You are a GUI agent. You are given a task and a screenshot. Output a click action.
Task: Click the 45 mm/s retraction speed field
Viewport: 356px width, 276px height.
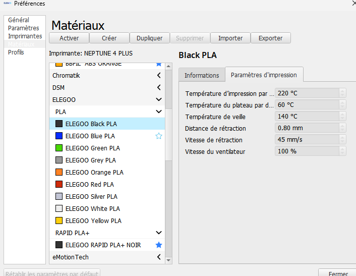[307, 139]
